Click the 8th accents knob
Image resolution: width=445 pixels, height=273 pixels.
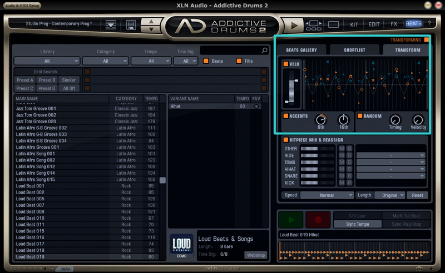pyautogui.click(x=321, y=120)
